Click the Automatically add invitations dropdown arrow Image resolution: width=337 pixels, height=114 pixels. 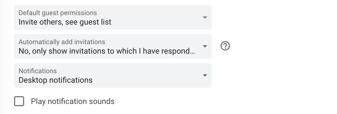click(205, 46)
